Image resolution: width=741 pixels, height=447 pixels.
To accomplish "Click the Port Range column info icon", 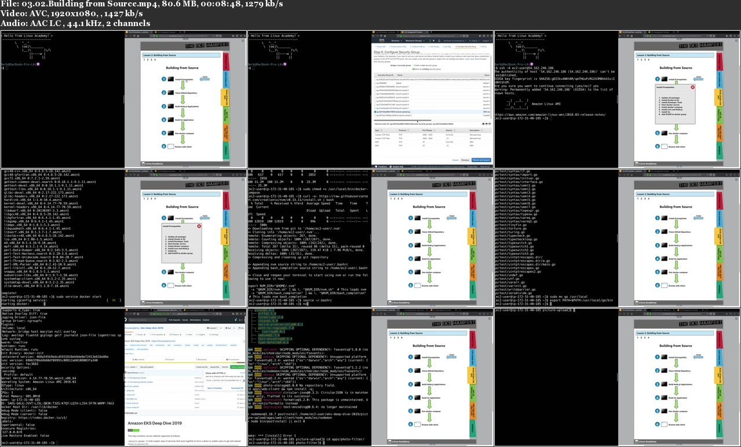I will pyautogui.click(x=435, y=130).
